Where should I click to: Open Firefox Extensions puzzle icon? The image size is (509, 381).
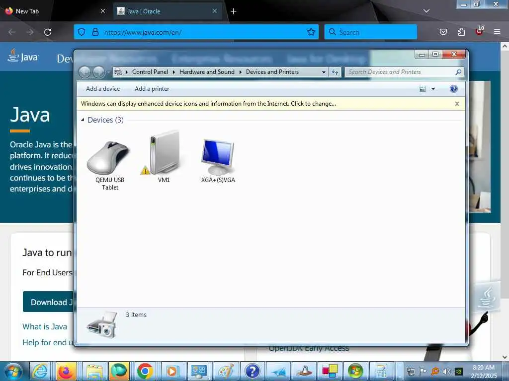coord(461,32)
